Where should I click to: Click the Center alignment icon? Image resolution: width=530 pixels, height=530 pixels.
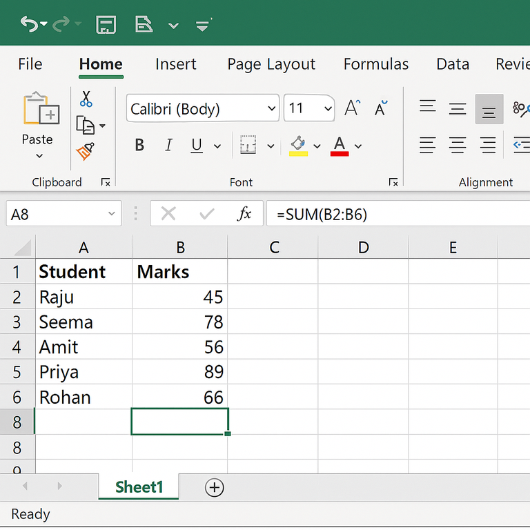pos(458,145)
